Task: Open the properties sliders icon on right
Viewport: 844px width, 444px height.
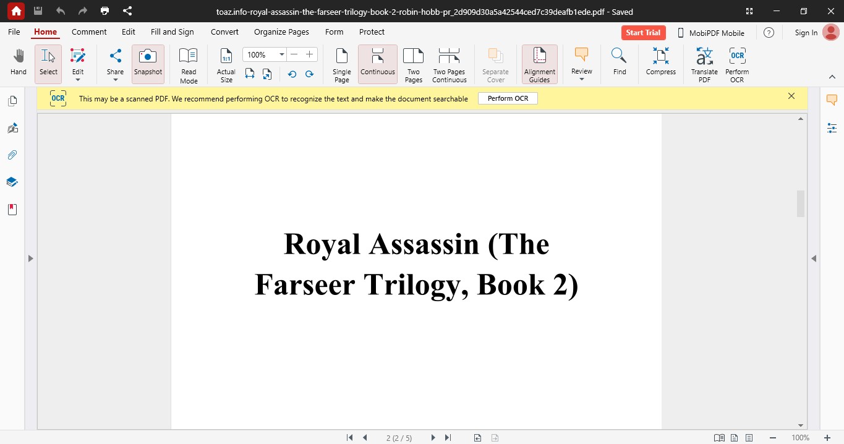Action: click(832, 128)
